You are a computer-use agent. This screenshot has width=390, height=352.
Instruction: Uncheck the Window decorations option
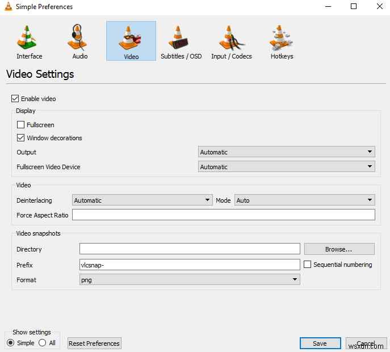(x=20, y=137)
